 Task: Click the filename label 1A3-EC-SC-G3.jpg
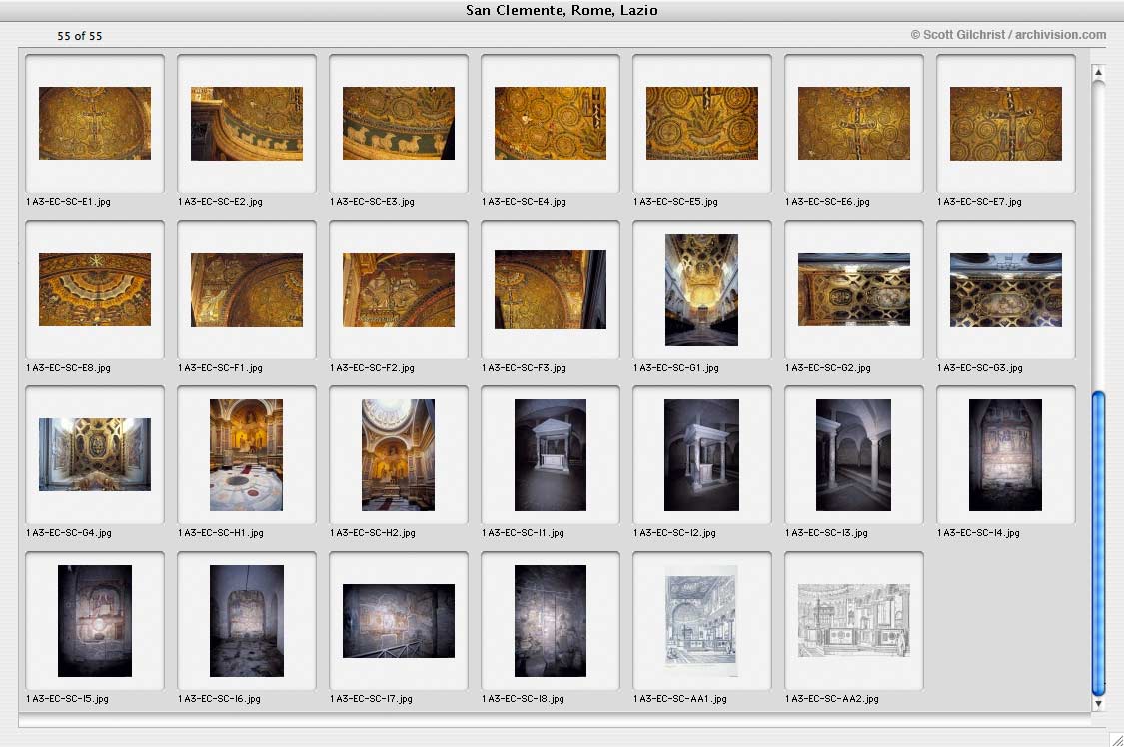(980, 368)
